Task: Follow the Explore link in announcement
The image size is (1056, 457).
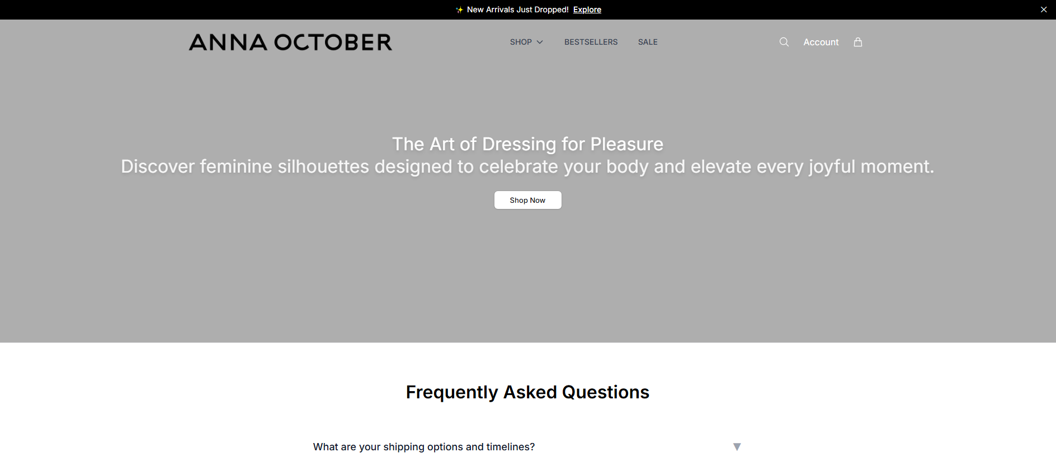Action: (x=587, y=9)
